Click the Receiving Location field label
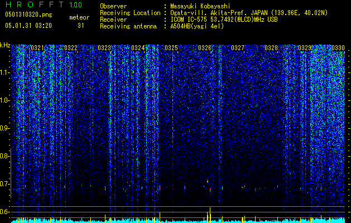Screen dimensions: 351x223 pyautogui.click(x=130, y=13)
